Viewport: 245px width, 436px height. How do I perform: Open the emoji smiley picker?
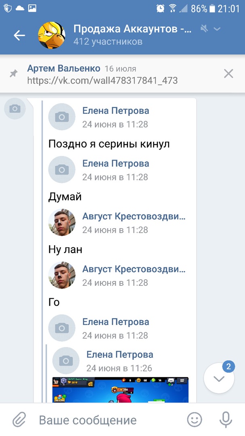tap(195, 420)
